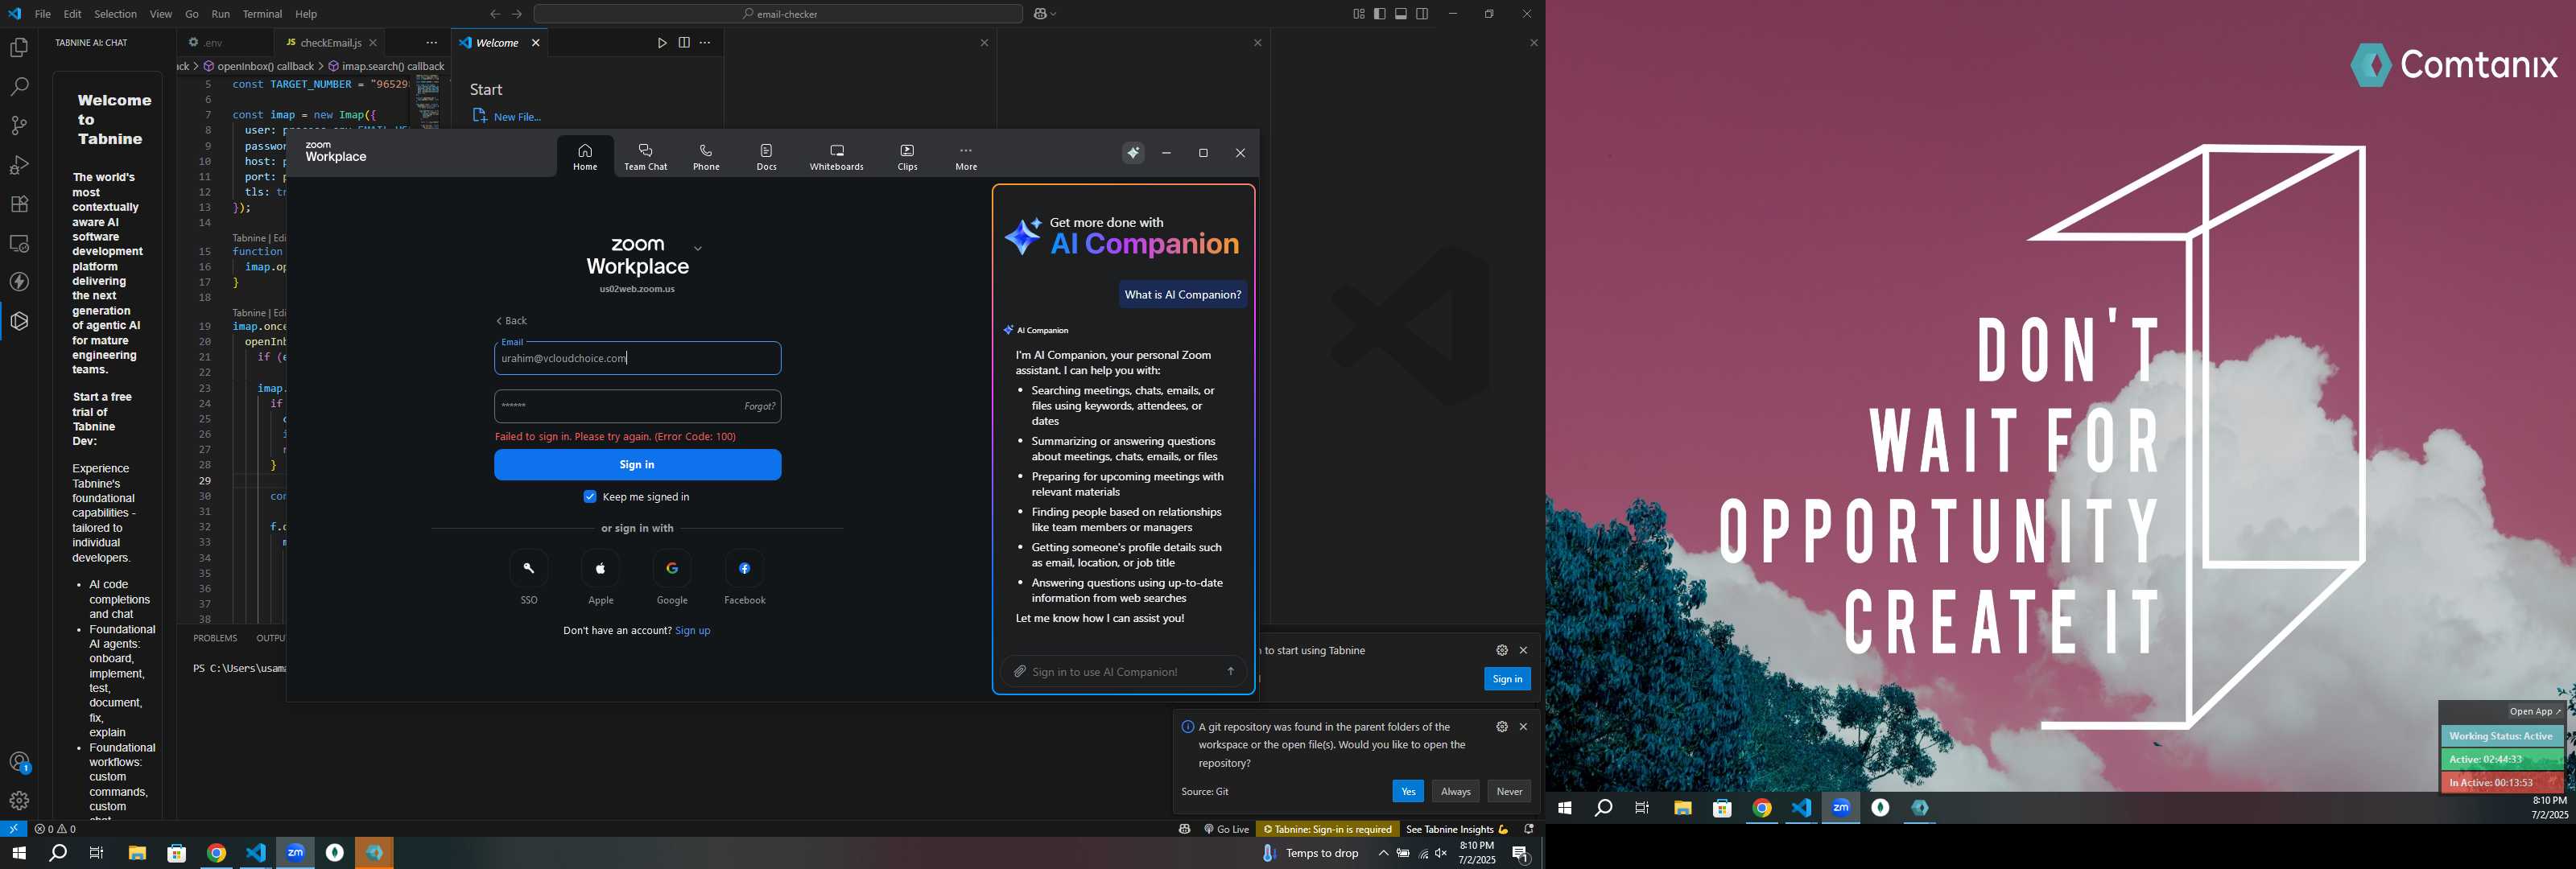Open Zoom Team Chat tab
Image resolution: width=2576 pixels, height=869 pixels.
(x=646, y=157)
